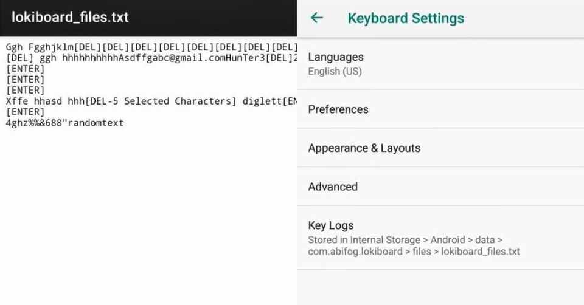Click the '4ghz%%&688' text in the log
Screen dimensions: 584x305
pos(34,123)
